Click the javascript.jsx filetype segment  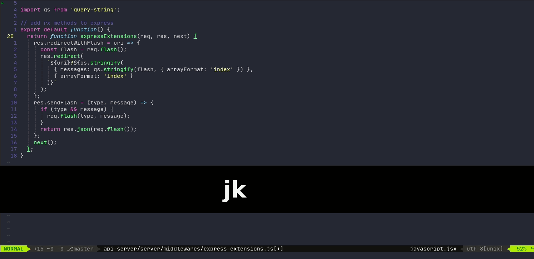click(433, 249)
